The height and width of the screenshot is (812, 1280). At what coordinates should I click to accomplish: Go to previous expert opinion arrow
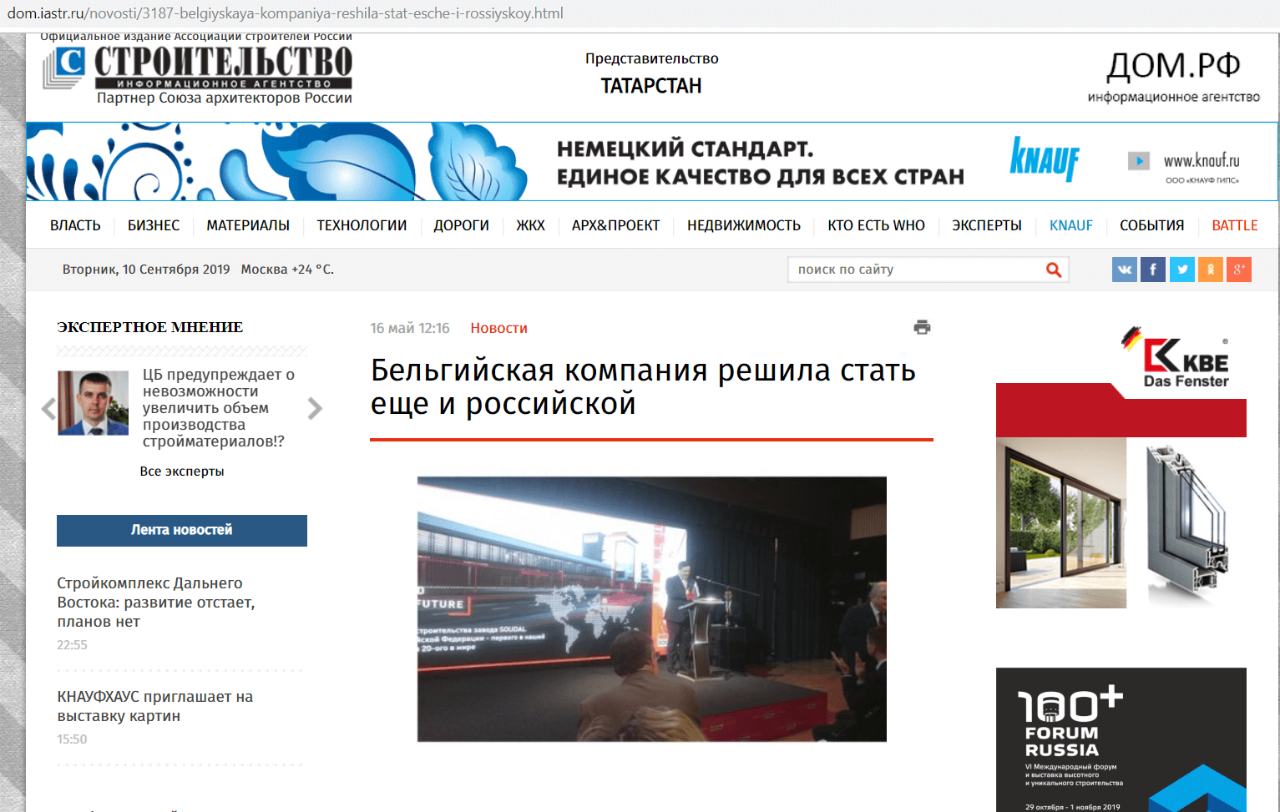pos(48,408)
